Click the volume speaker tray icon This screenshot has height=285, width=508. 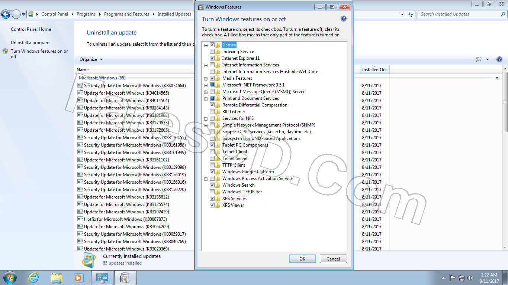click(x=470, y=278)
